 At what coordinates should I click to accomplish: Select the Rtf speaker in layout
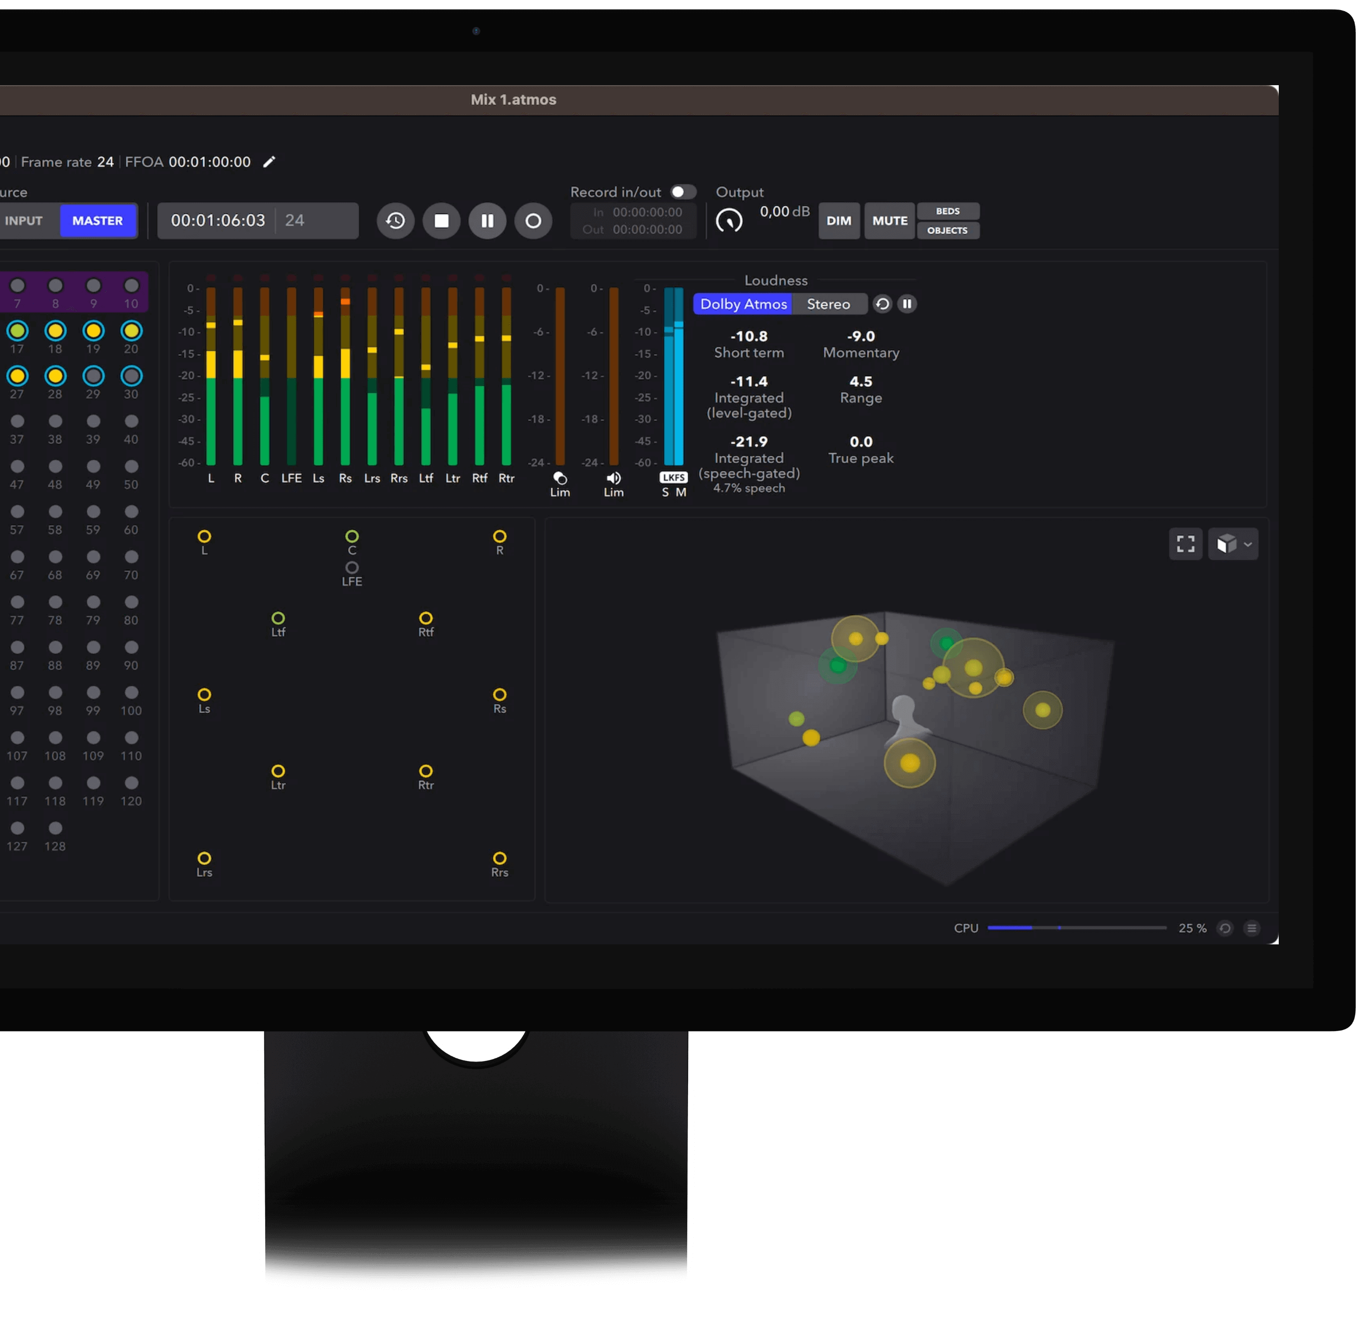coord(426,618)
